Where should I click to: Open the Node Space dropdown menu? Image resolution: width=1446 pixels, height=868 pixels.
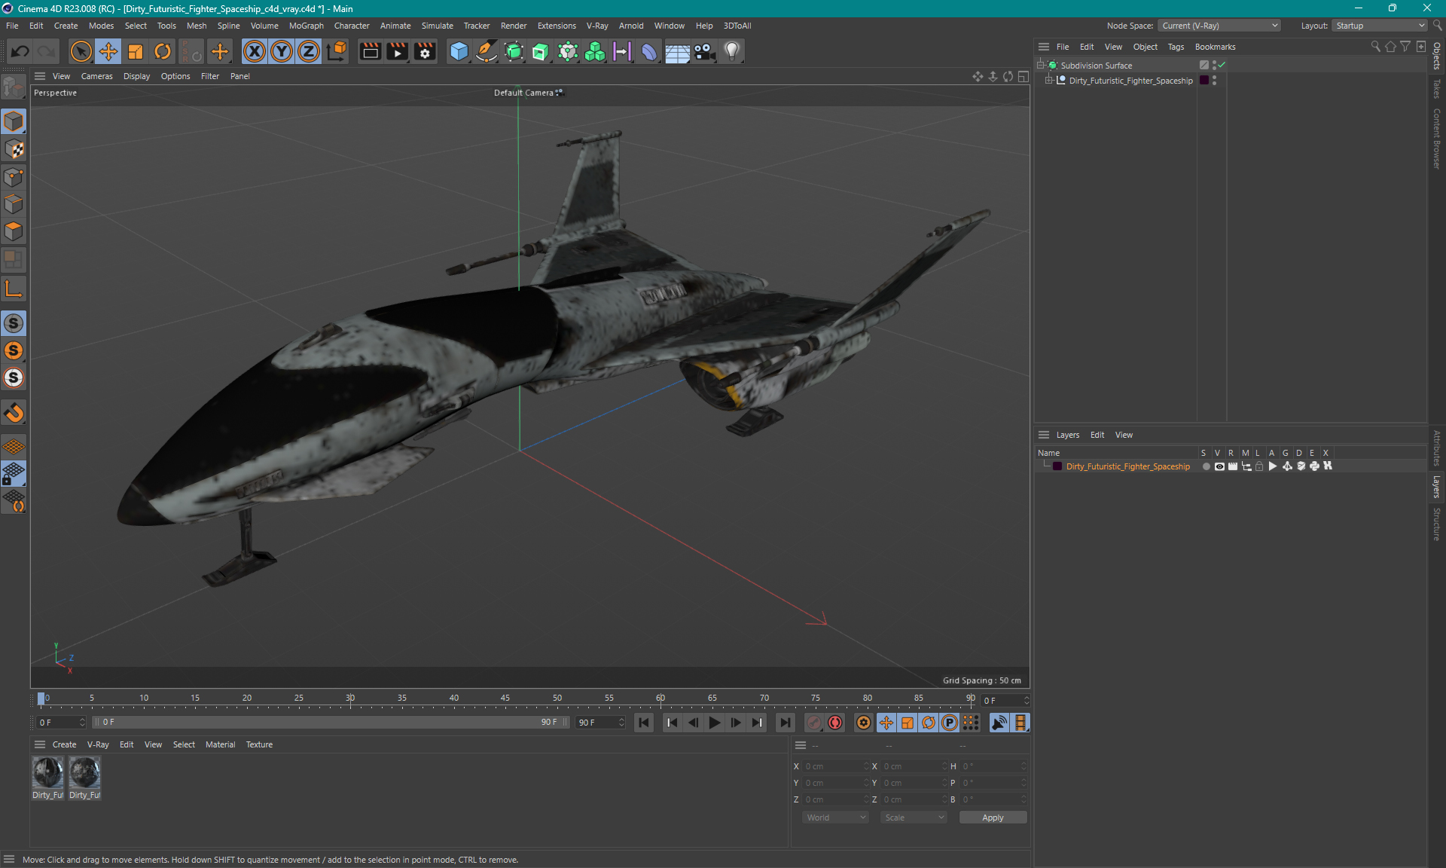1219,25
